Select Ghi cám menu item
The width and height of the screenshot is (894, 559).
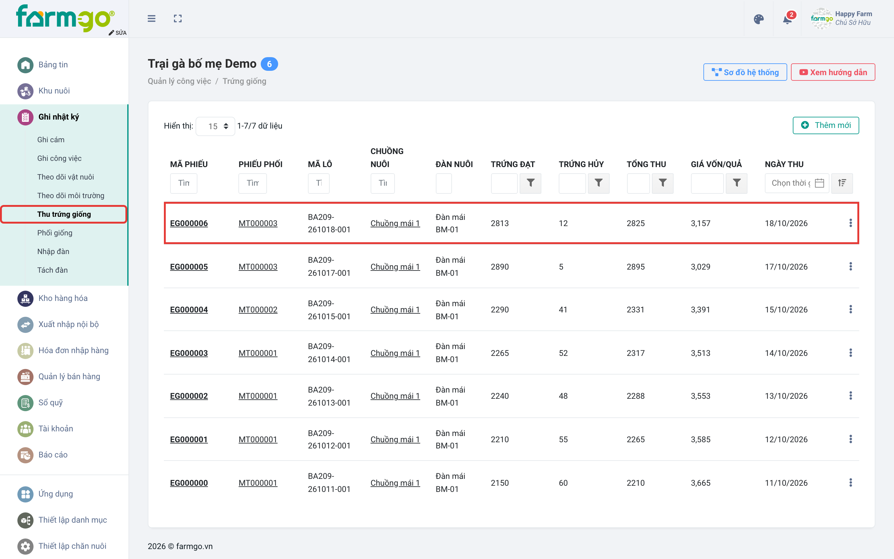click(x=51, y=140)
